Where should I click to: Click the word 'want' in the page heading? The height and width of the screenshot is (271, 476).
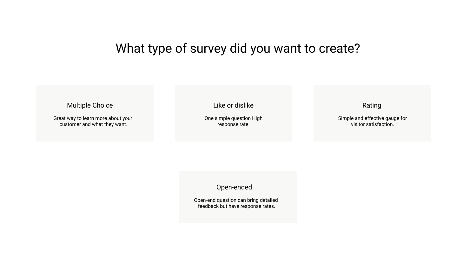[x=288, y=49]
